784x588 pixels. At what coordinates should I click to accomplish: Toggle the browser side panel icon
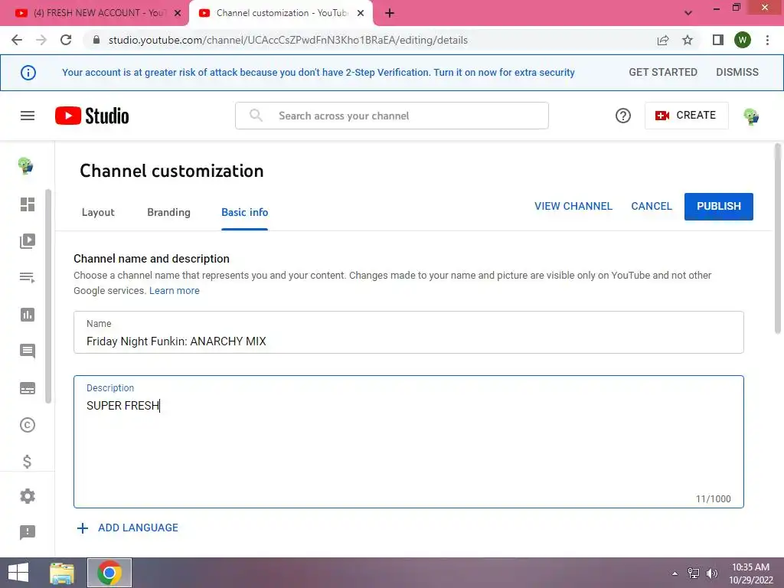coord(717,40)
